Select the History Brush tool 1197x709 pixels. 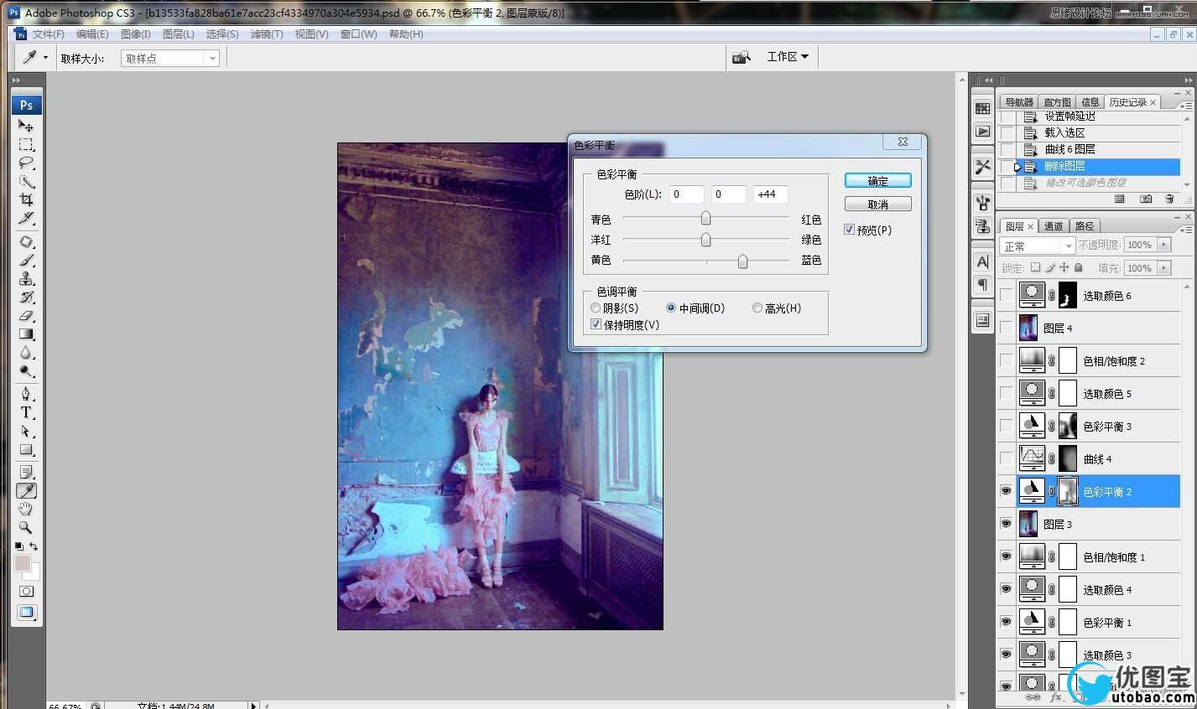pyautogui.click(x=26, y=297)
